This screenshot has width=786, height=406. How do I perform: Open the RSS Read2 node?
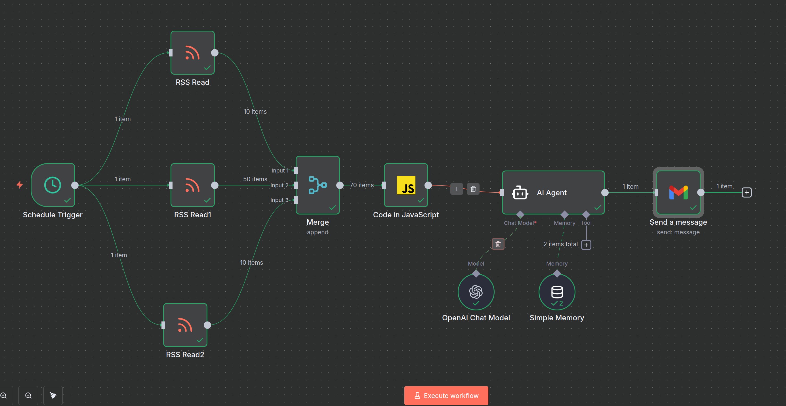point(185,325)
